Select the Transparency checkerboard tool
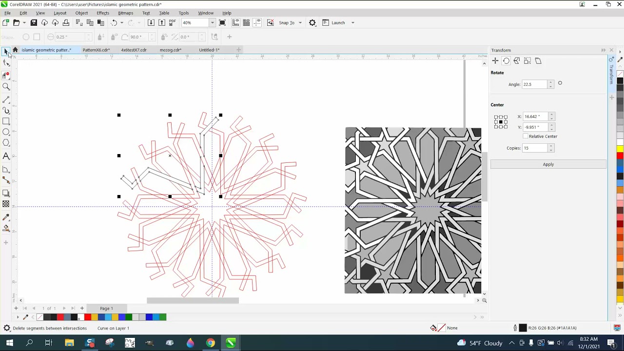 coord(6,204)
